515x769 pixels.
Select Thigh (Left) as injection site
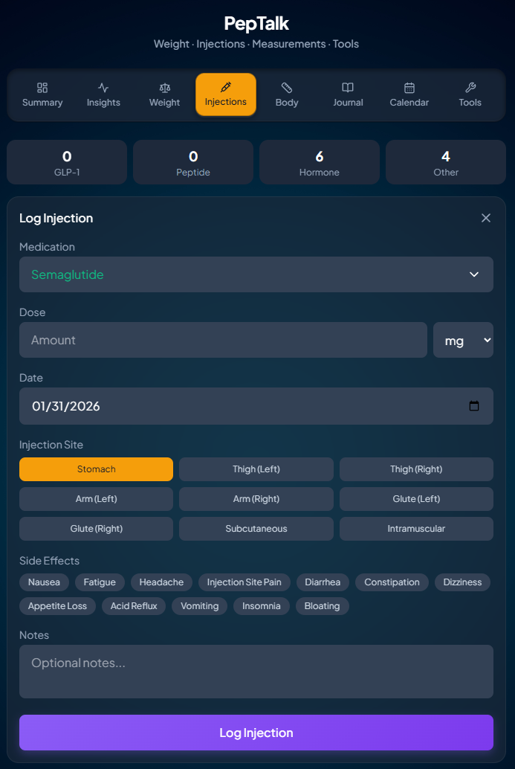[256, 469]
